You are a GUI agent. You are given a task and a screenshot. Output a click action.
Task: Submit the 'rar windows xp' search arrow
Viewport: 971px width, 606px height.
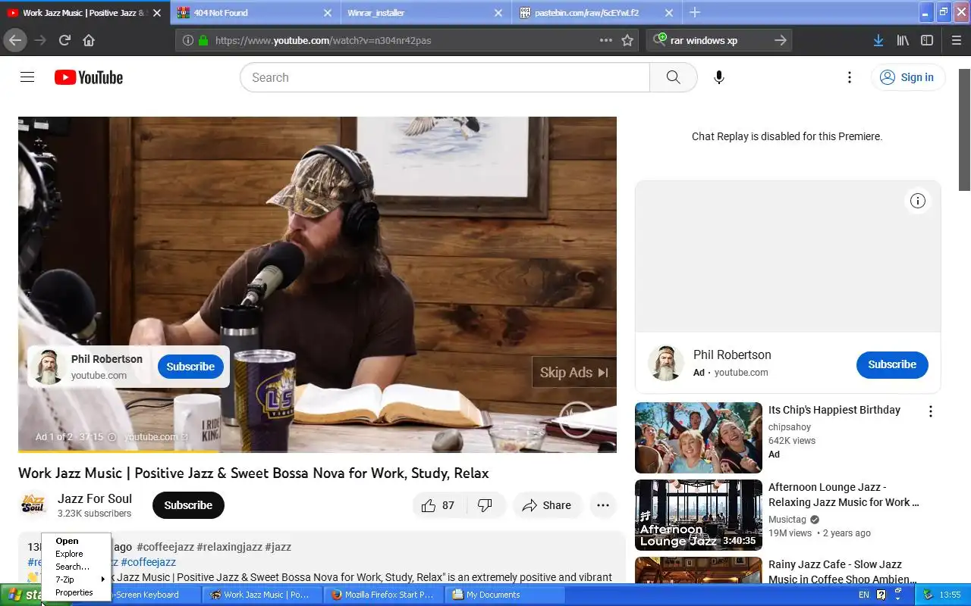click(780, 40)
